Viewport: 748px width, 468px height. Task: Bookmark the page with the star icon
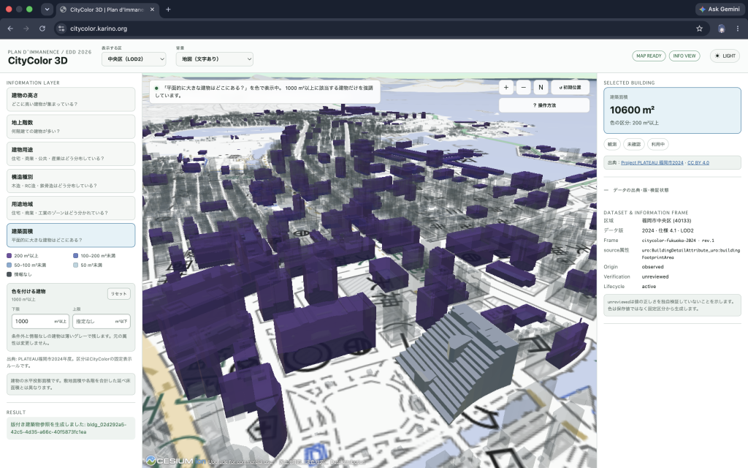(699, 29)
